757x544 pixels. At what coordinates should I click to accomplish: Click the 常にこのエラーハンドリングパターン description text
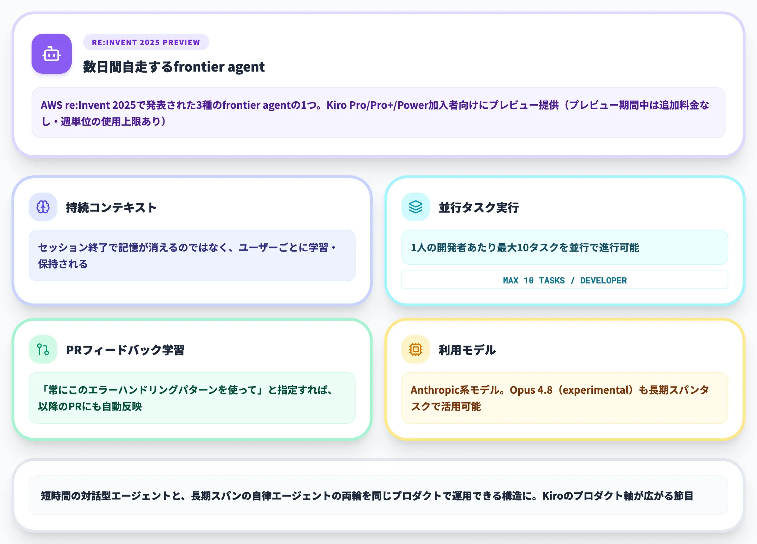pyautogui.click(x=185, y=398)
